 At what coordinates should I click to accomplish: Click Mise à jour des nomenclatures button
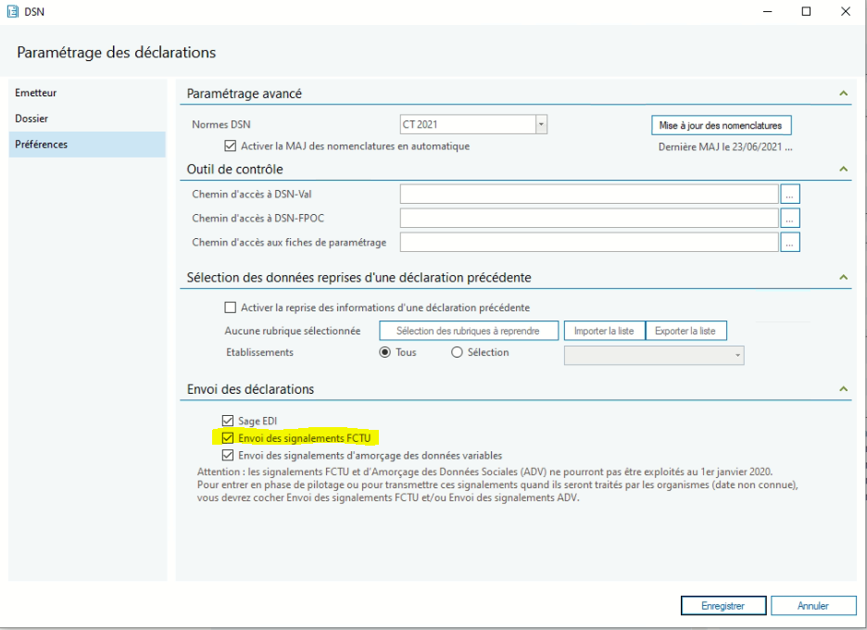pyautogui.click(x=721, y=124)
